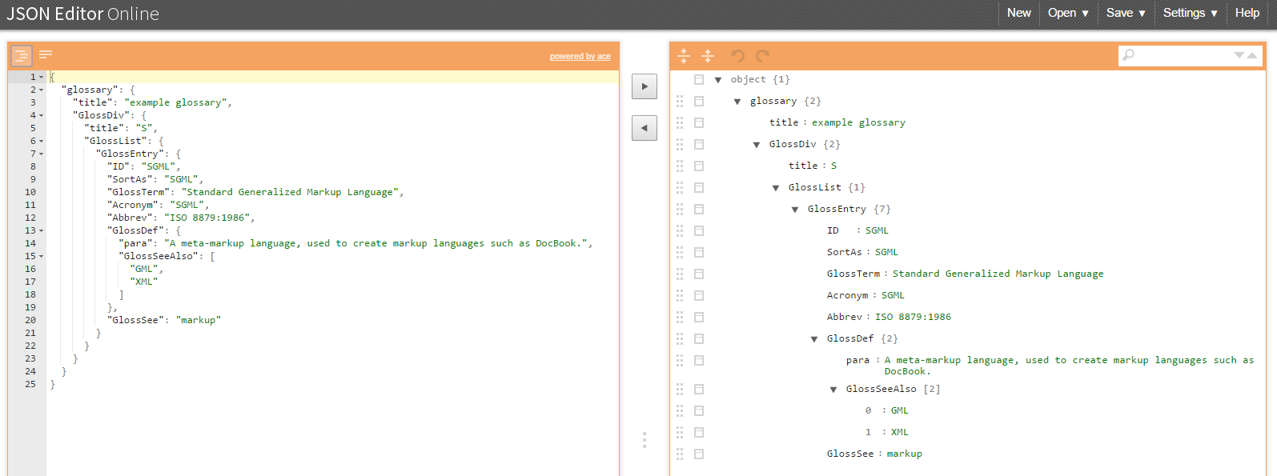Open action menu for GlossDef row
Viewport: 1277px width, 476px height.
pos(699,339)
